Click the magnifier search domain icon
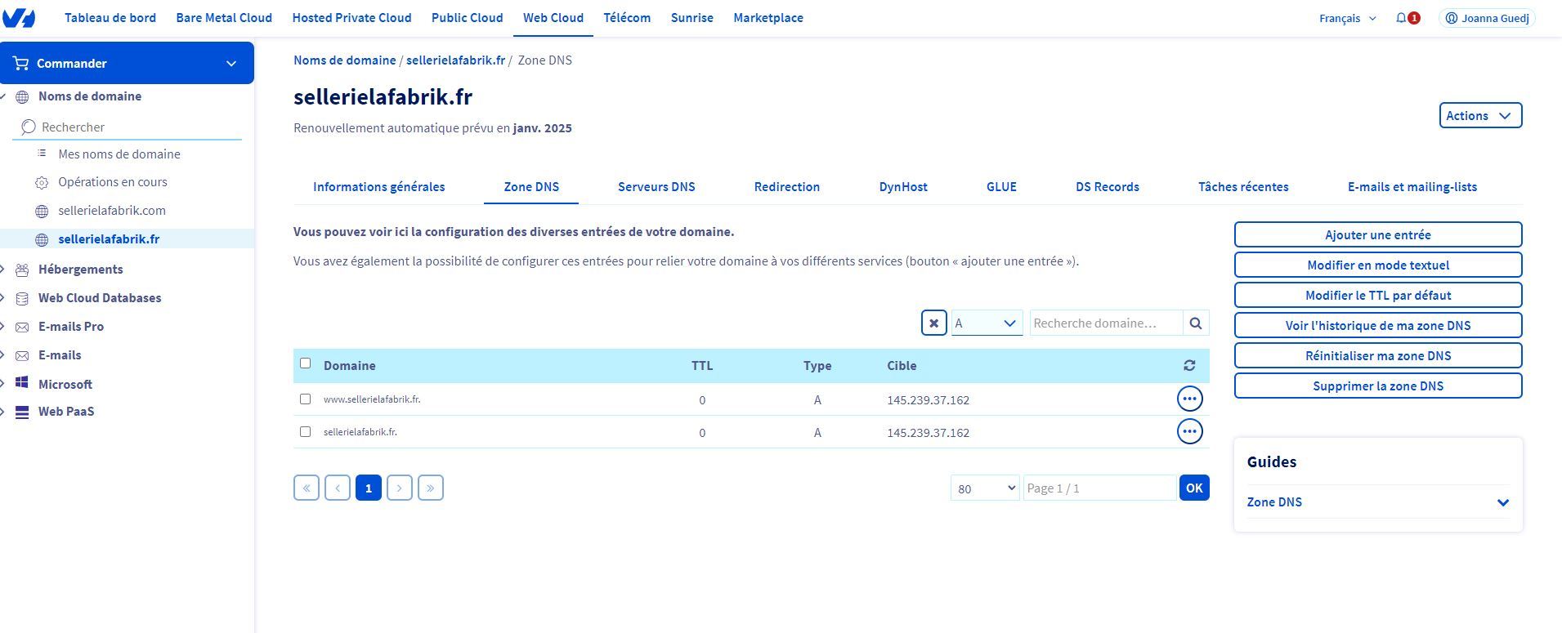 point(1195,323)
